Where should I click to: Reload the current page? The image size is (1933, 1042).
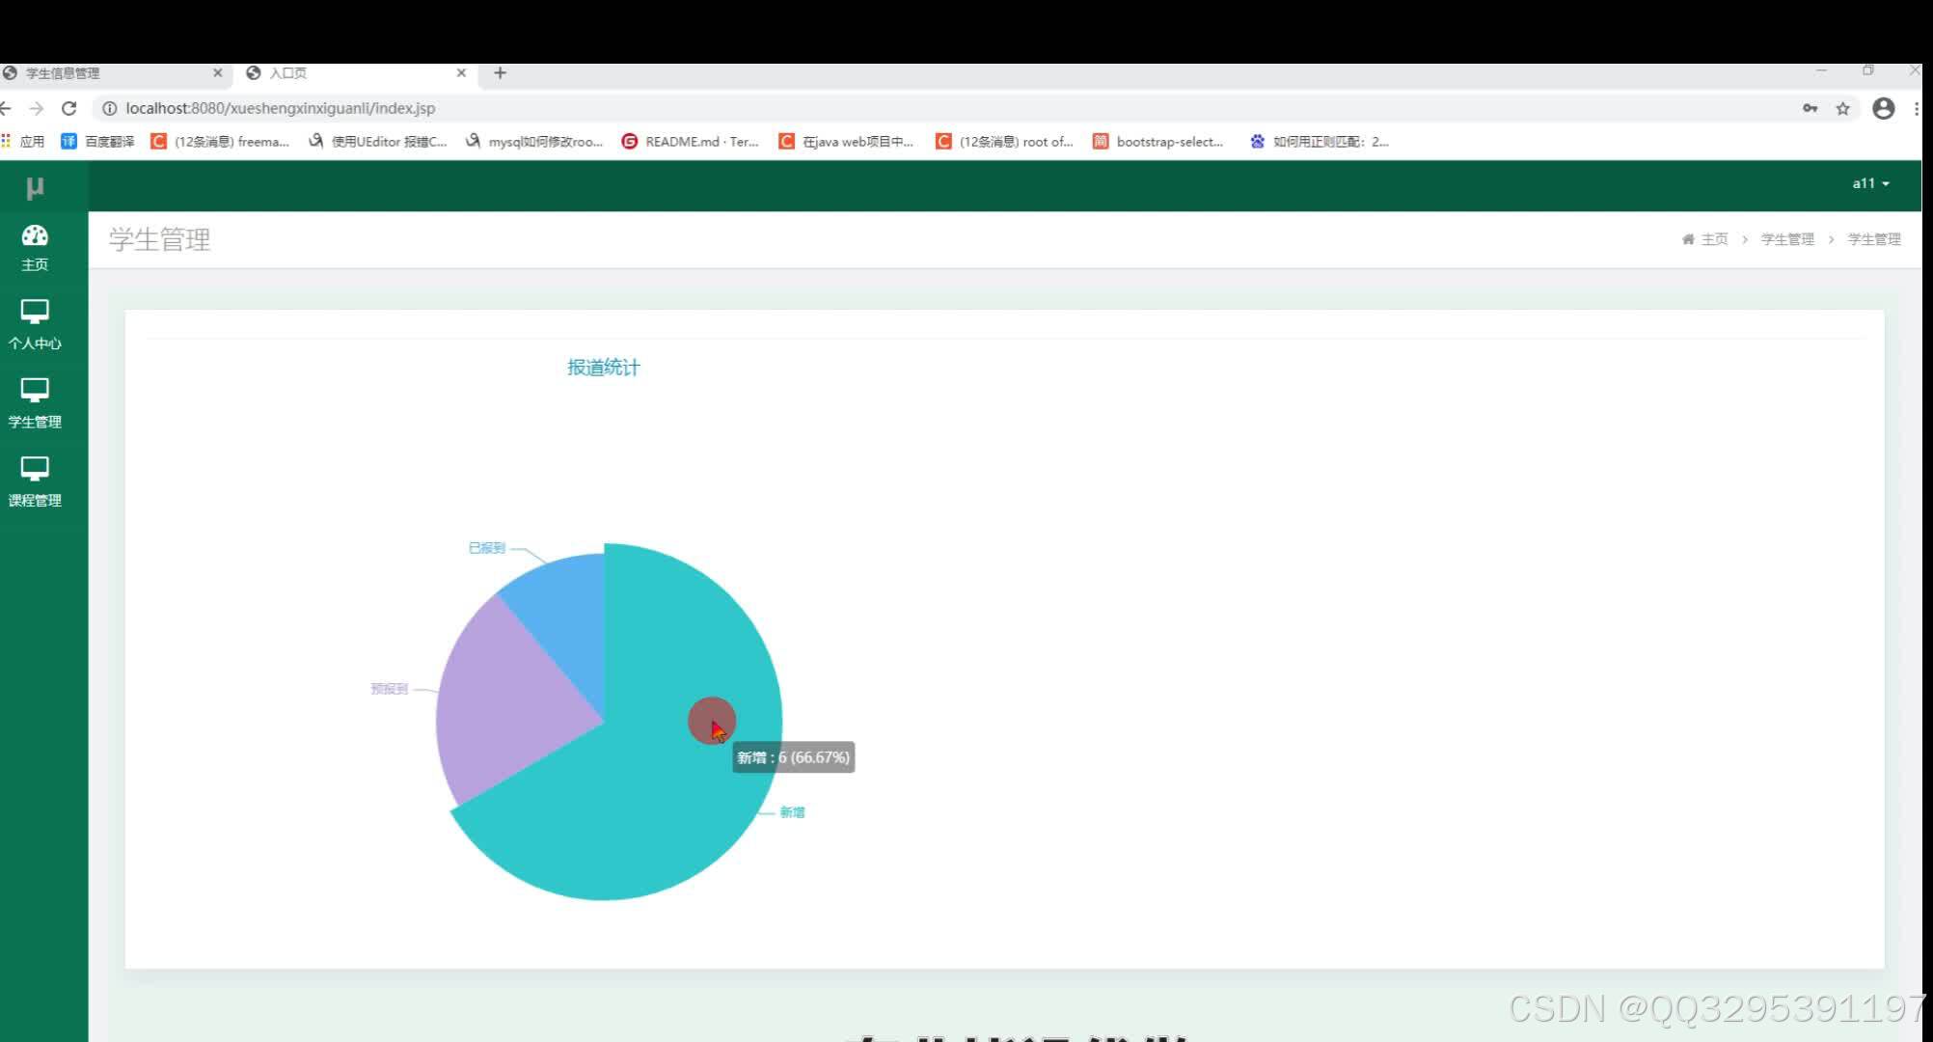coord(68,108)
